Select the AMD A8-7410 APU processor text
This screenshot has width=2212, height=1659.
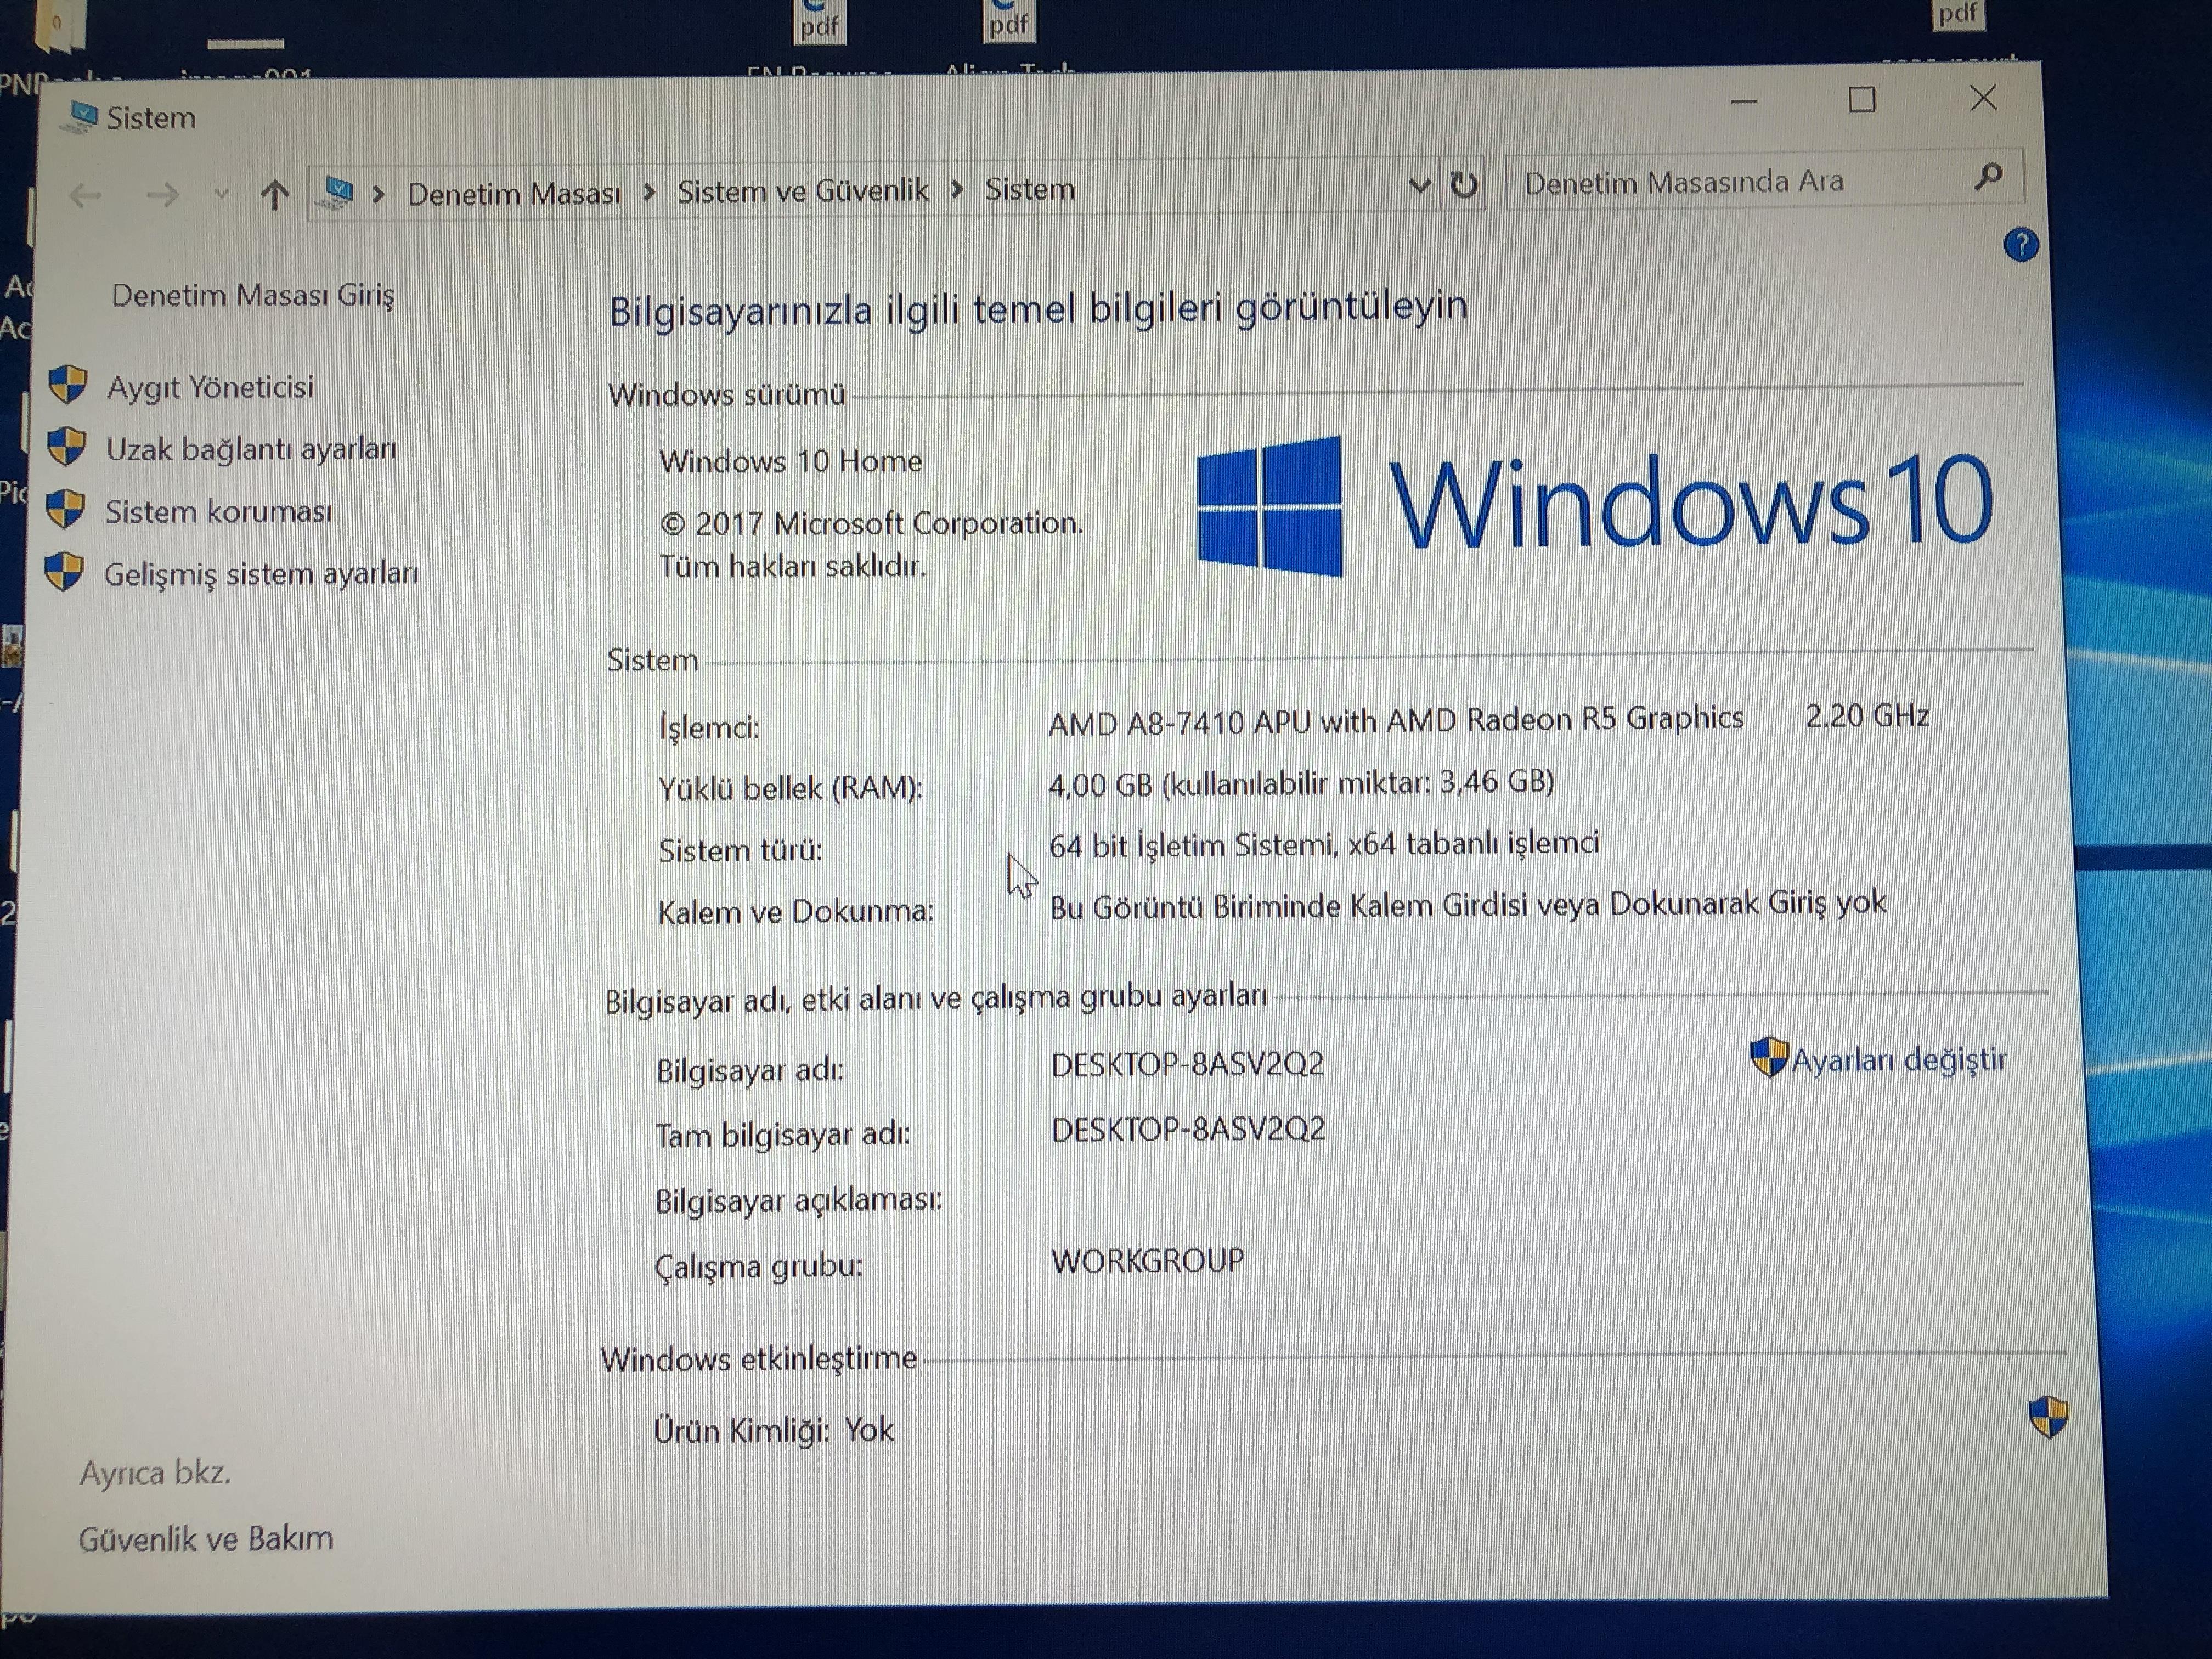[x=1396, y=719]
